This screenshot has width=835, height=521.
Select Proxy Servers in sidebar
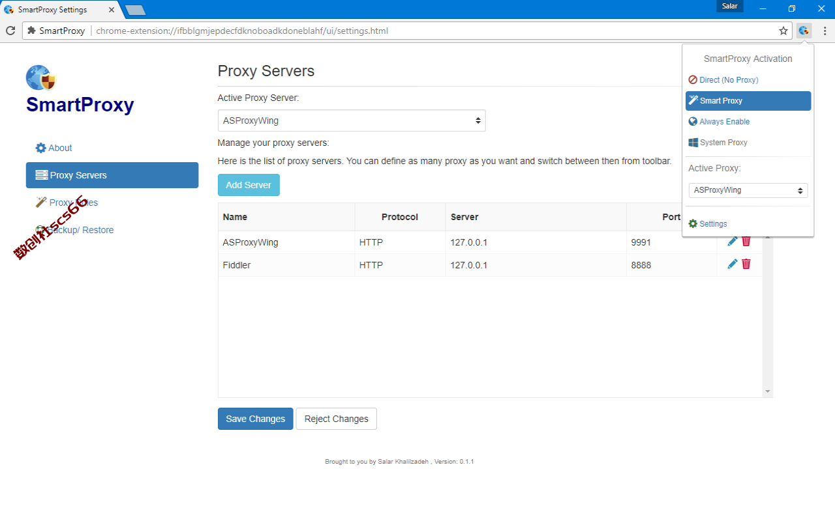(112, 175)
